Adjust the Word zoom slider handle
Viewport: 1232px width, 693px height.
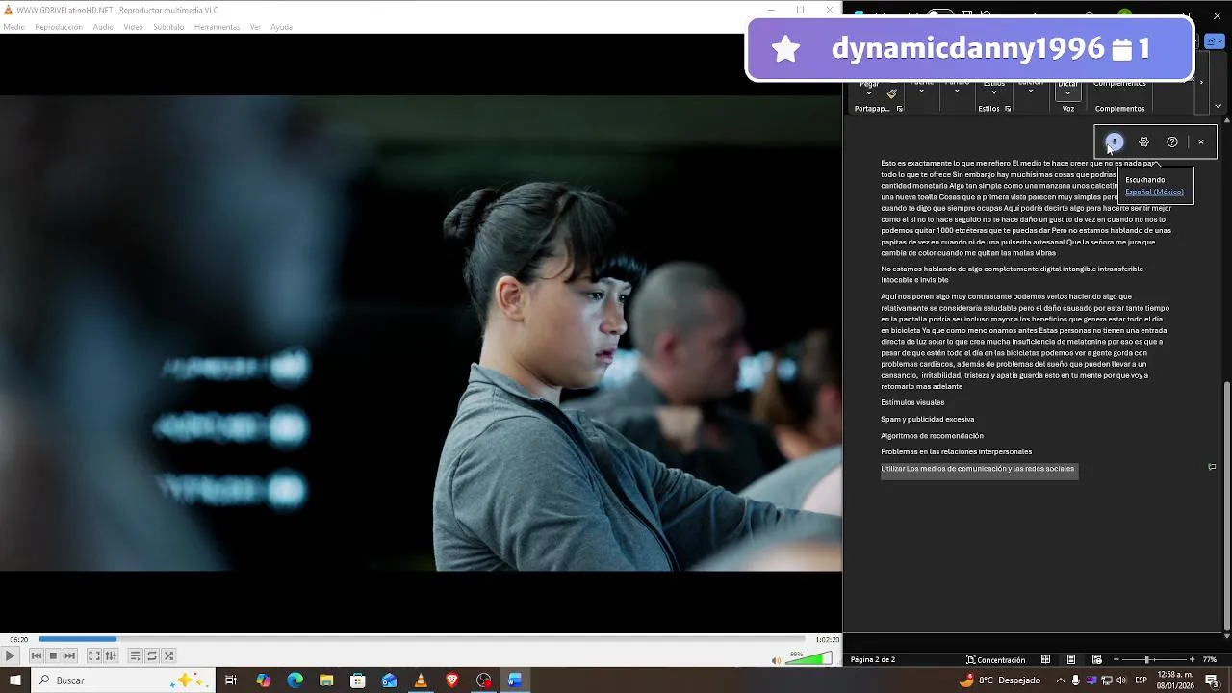coord(1146,659)
